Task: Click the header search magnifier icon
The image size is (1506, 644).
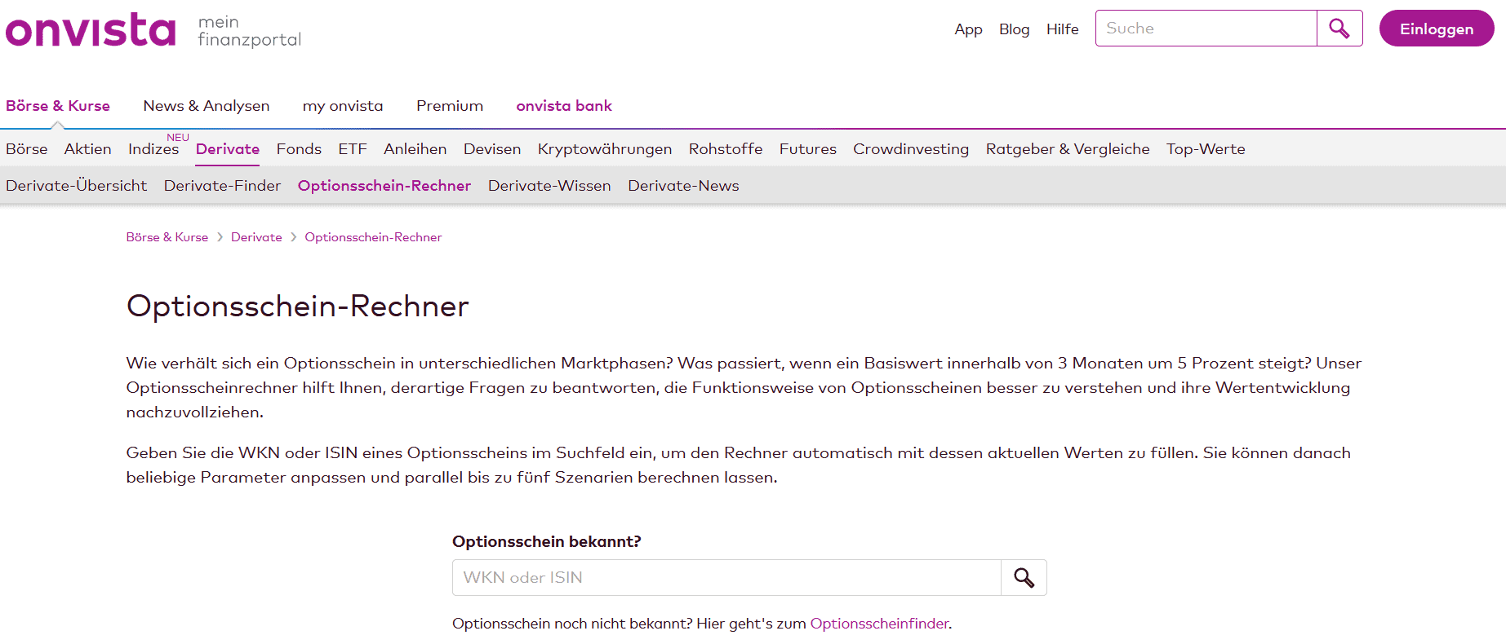Action: (x=1339, y=29)
